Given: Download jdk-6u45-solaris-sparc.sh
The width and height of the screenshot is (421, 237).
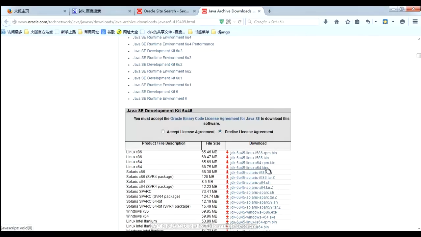Looking at the screenshot, I should (252, 192).
